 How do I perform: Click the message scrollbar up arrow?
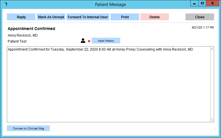tap(212, 49)
